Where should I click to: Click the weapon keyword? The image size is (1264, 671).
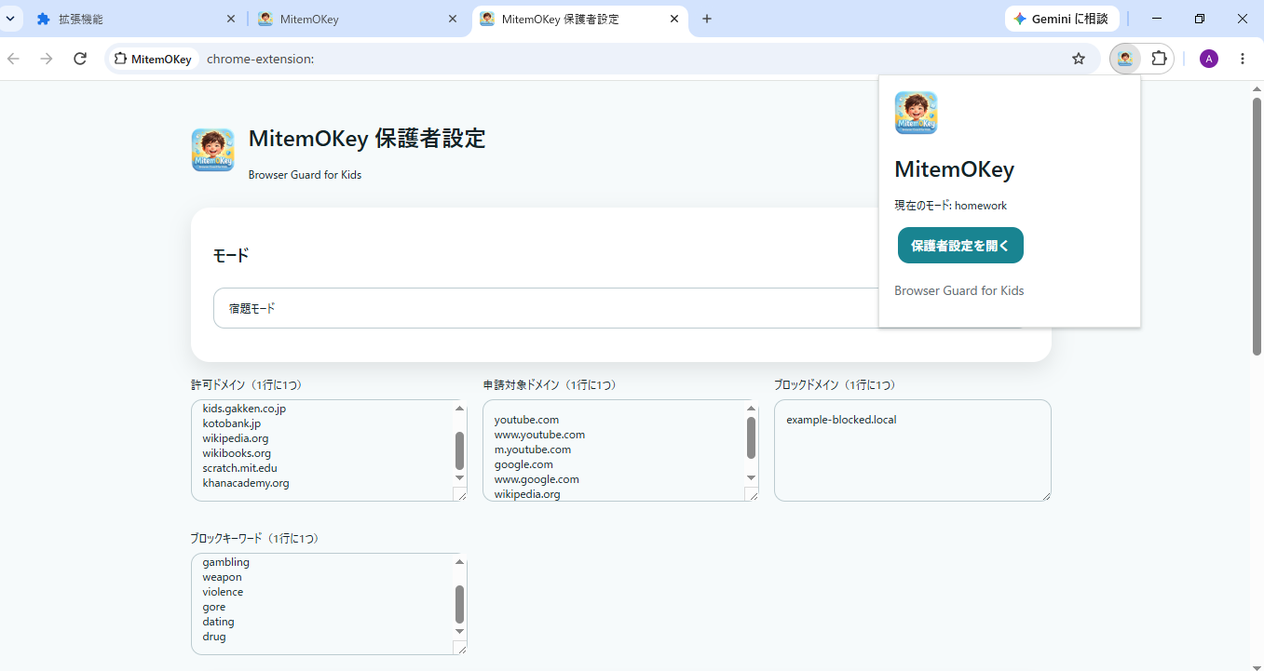point(222,577)
